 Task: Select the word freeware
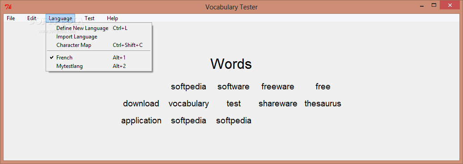(x=277, y=87)
